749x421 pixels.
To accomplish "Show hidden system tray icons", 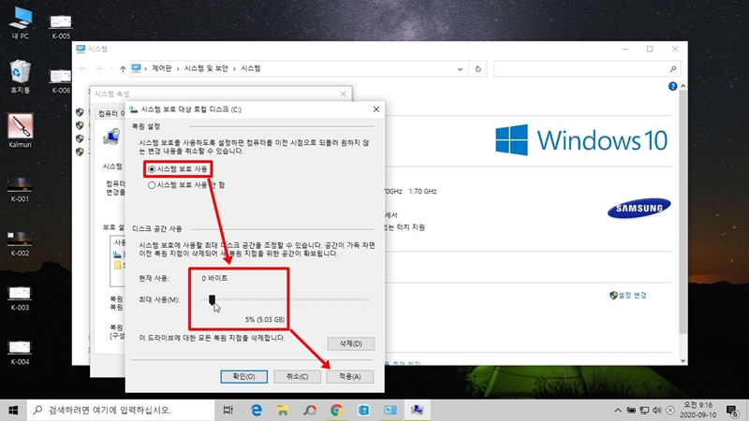I will tap(618, 410).
